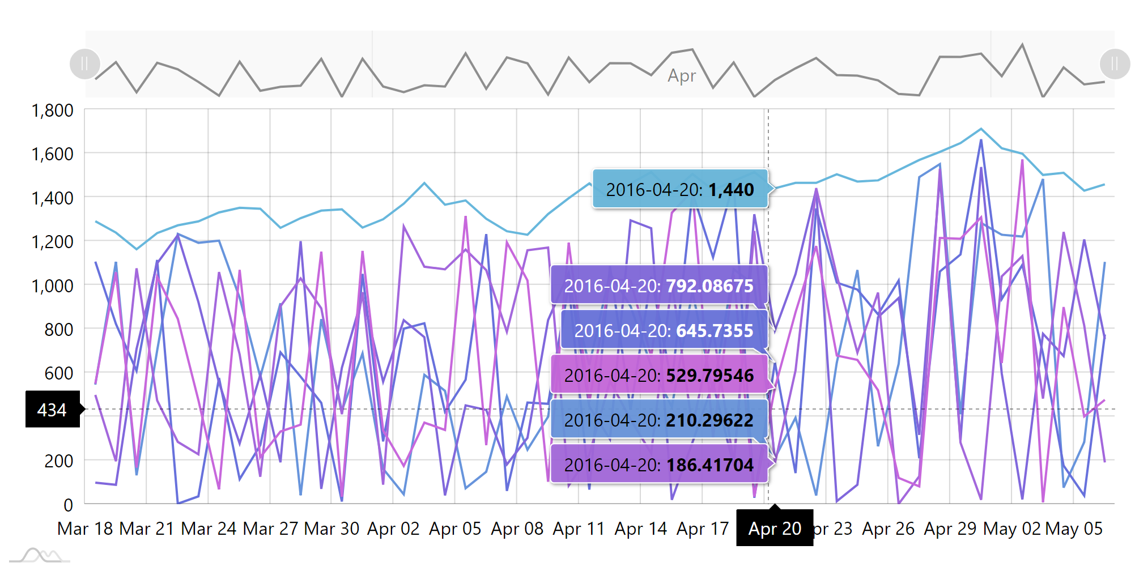
Task: Click the Apr label inside the navigator strip
Action: (682, 76)
